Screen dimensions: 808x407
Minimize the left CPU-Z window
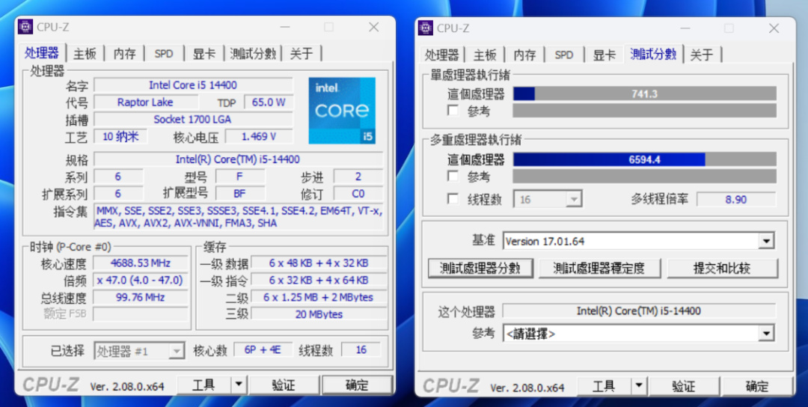284,27
